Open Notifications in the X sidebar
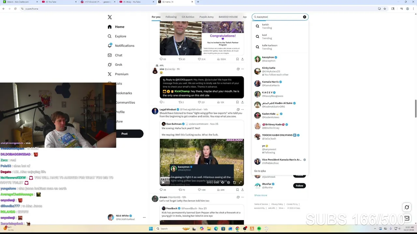 point(121,46)
